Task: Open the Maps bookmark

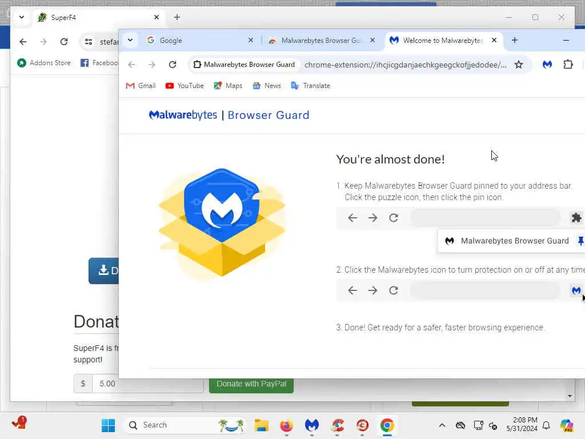Action: tap(228, 86)
